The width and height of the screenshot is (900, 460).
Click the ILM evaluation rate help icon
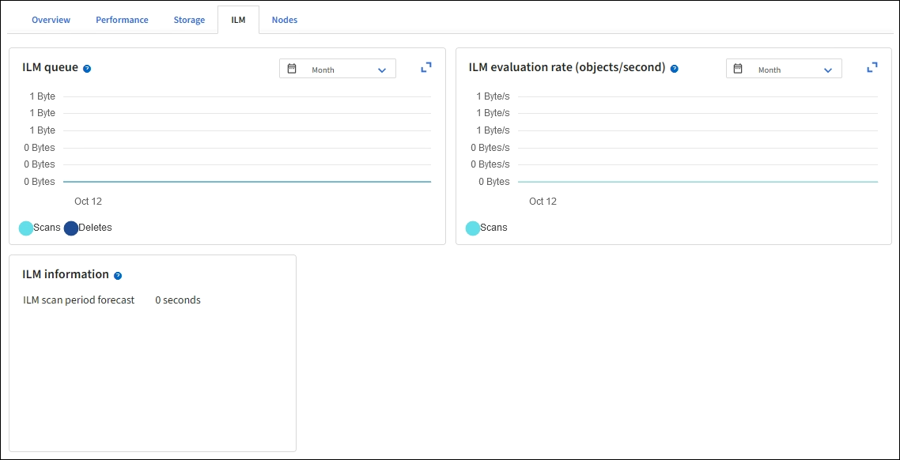pyautogui.click(x=675, y=69)
